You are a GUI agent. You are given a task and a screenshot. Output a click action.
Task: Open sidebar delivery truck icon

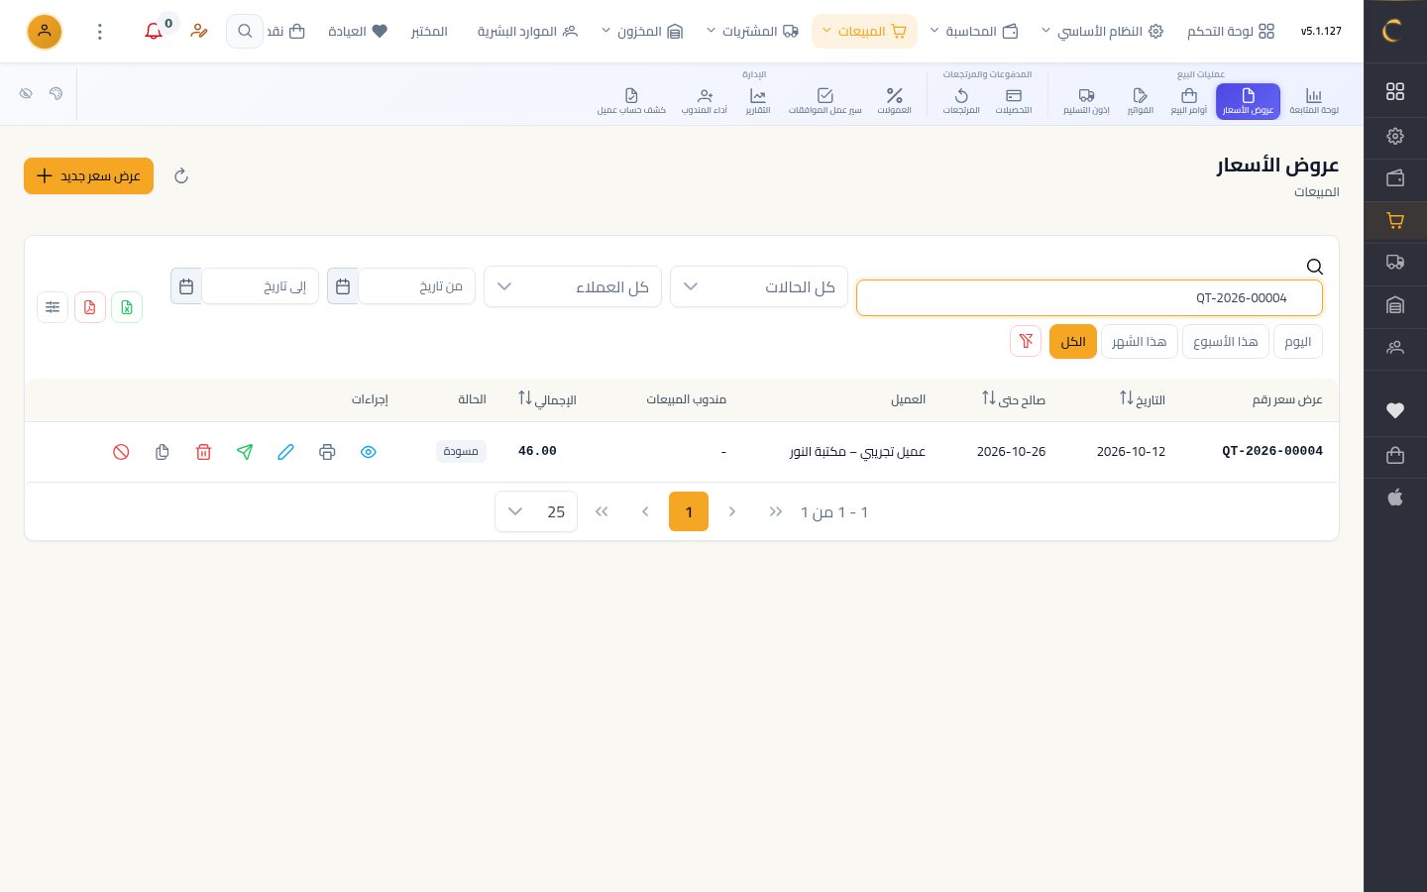point(1395,263)
